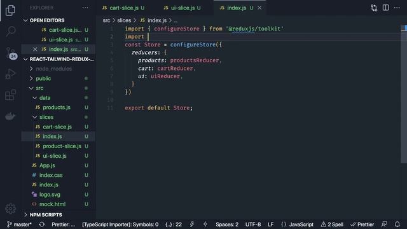Viewport: 407px width, 229px height.
Task: Open cart-slice.js in slices folder
Action: (57, 127)
